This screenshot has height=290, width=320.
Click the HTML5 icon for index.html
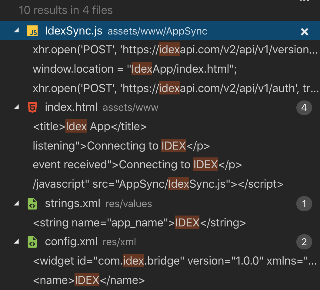coord(32,107)
